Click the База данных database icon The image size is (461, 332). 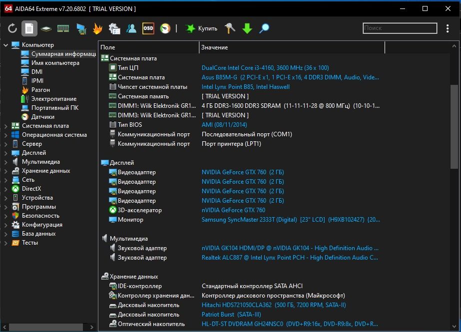(15, 234)
